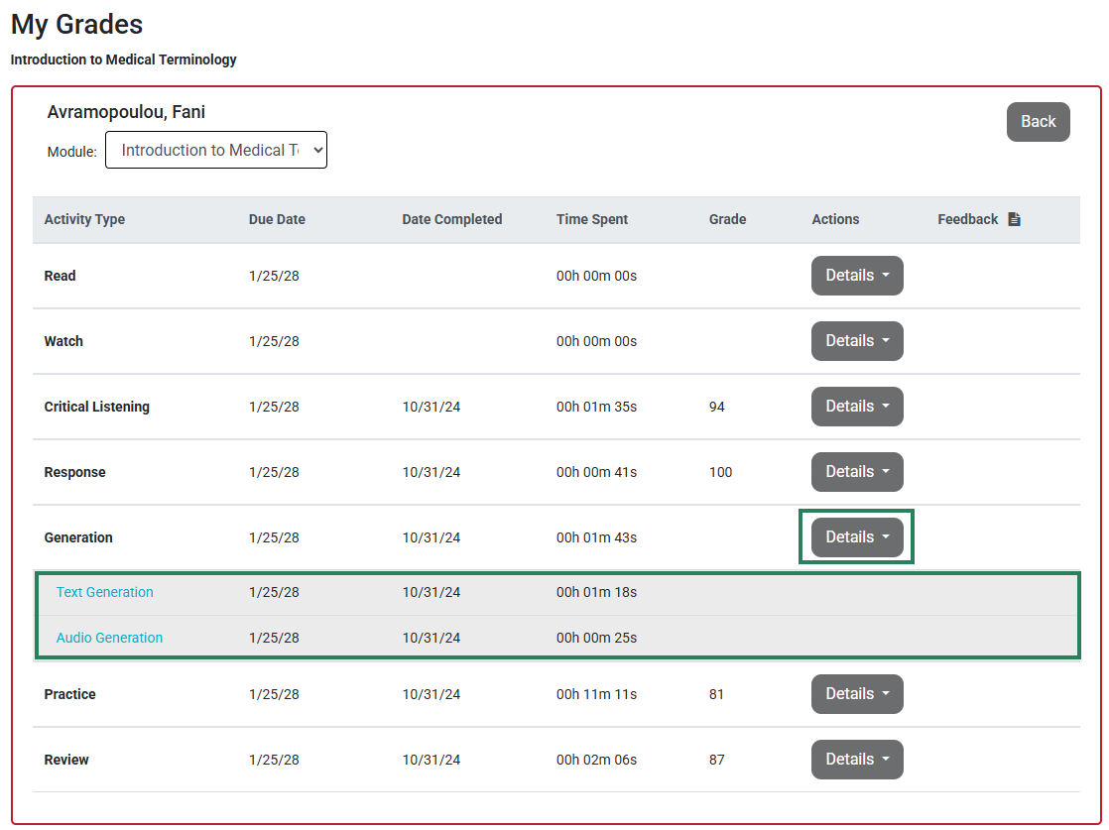Open the Details dropdown for Read

(x=856, y=276)
